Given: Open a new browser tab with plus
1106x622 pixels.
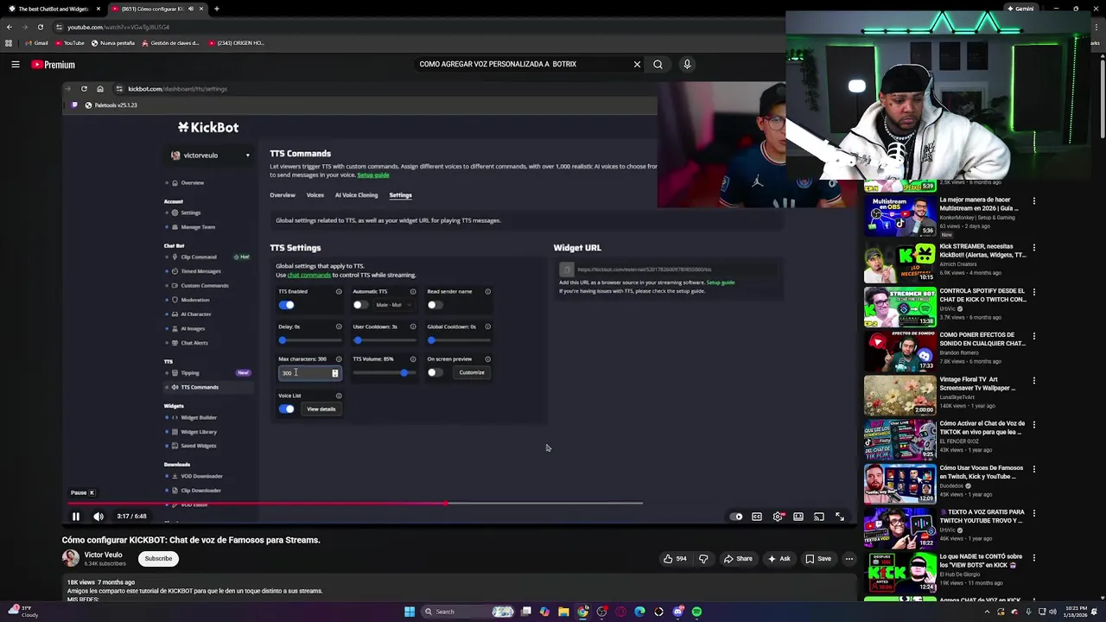Looking at the screenshot, I should pos(217,9).
